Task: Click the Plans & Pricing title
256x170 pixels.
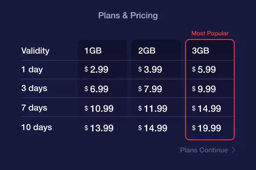Action: pyautogui.click(x=128, y=16)
